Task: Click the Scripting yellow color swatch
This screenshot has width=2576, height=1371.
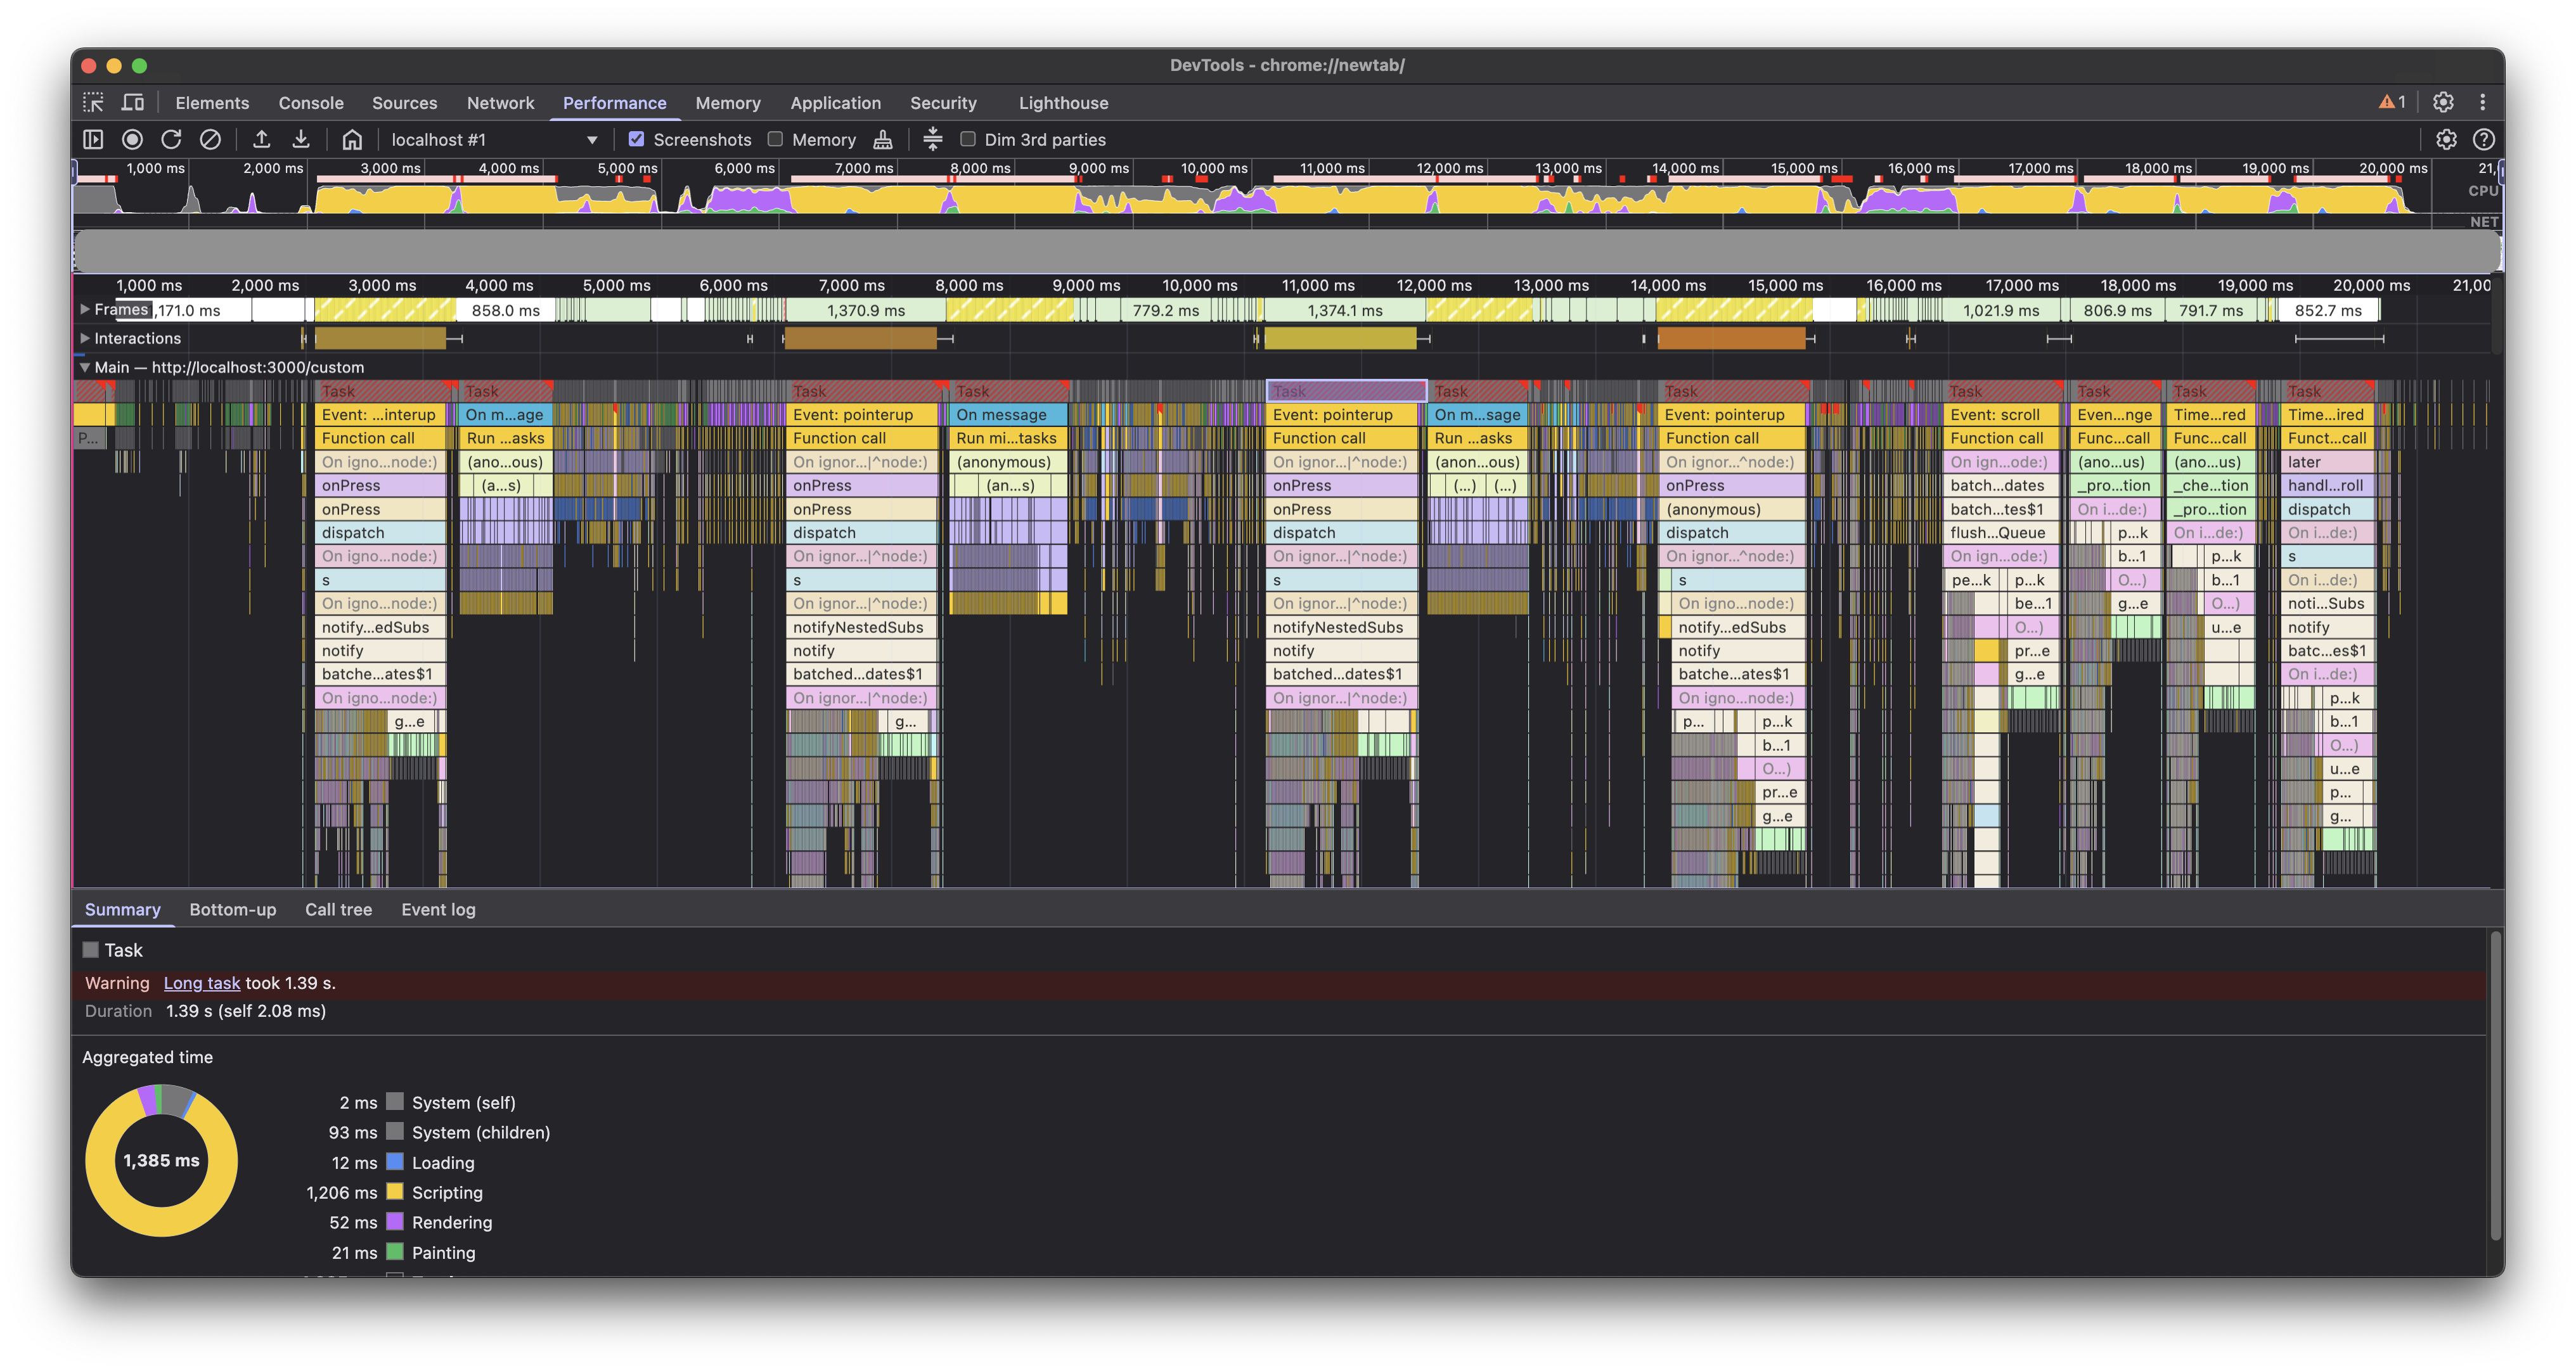Action: [x=395, y=1192]
